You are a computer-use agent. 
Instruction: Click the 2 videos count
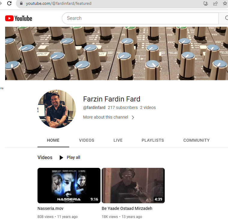[x=148, y=107]
